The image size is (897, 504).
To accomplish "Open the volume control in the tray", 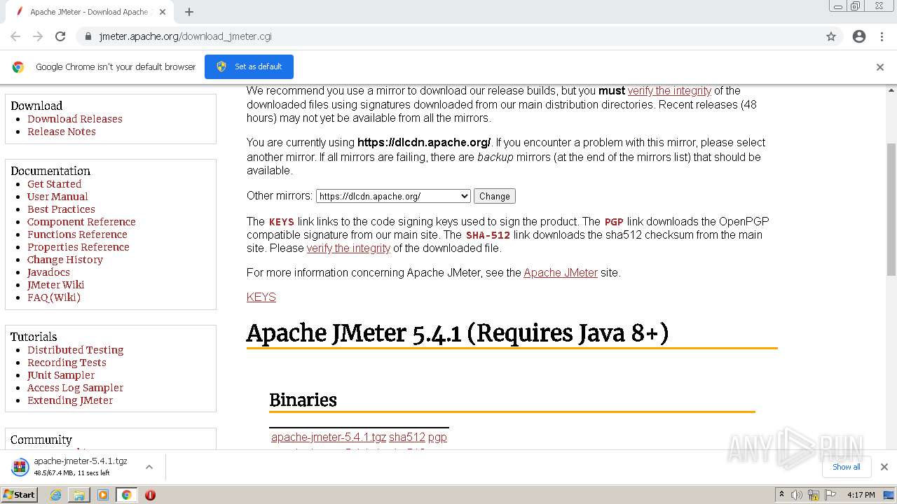I will click(x=797, y=495).
